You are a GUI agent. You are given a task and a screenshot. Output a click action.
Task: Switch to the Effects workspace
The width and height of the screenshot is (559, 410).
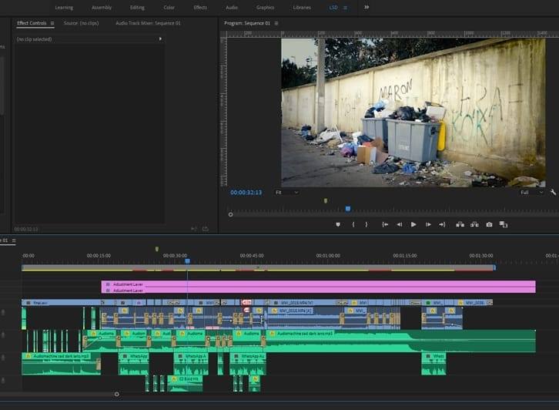(x=200, y=8)
